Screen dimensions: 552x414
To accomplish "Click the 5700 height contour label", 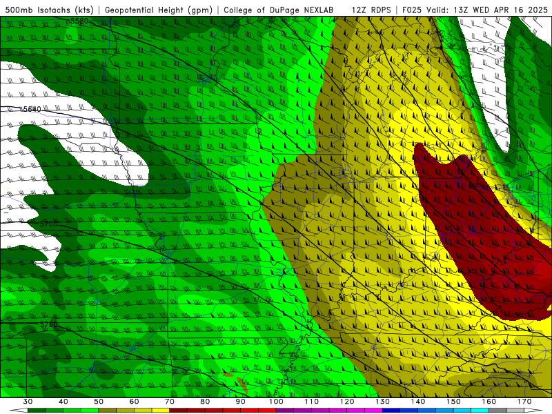I will 48,224.
